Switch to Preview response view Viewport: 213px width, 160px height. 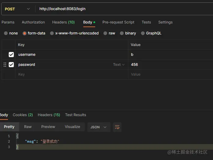coord(48,127)
